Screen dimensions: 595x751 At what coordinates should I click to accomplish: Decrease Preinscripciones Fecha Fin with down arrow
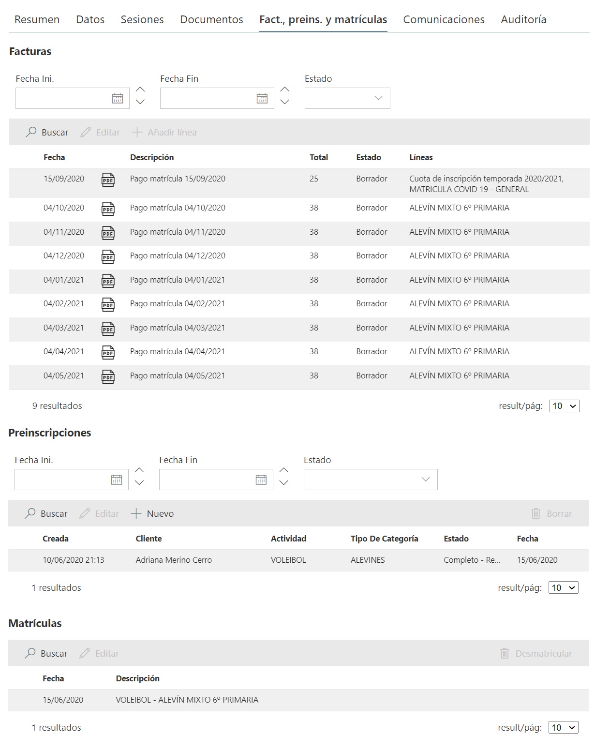(x=284, y=482)
